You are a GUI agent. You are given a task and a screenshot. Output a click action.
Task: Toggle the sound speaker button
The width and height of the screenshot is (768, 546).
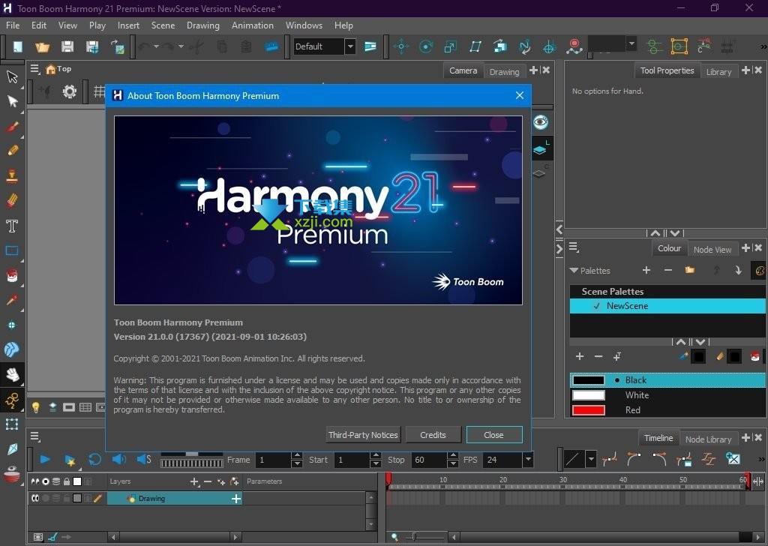[118, 459]
